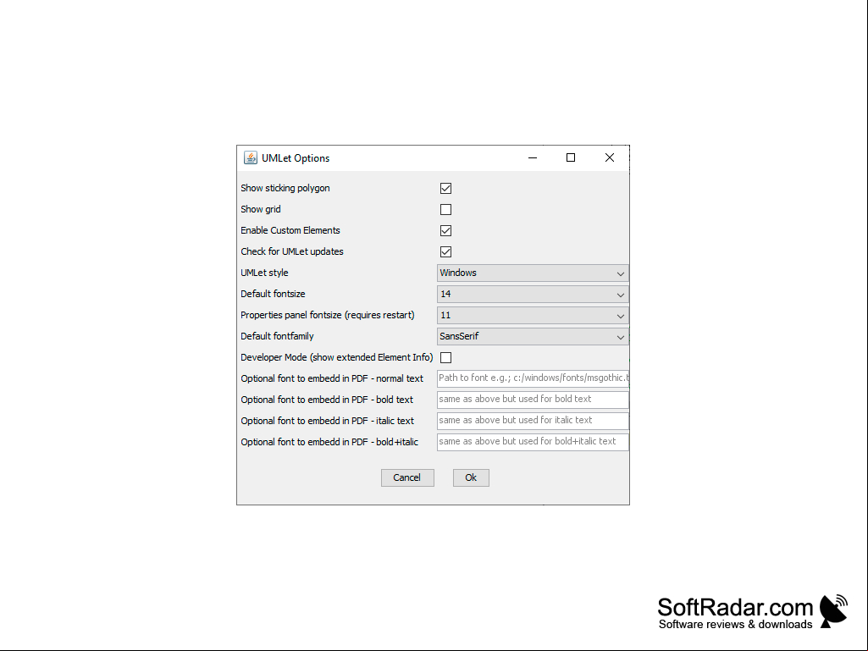Click the PDF italic text font field
This screenshot has width=868, height=651.
[x=533, y=420]
